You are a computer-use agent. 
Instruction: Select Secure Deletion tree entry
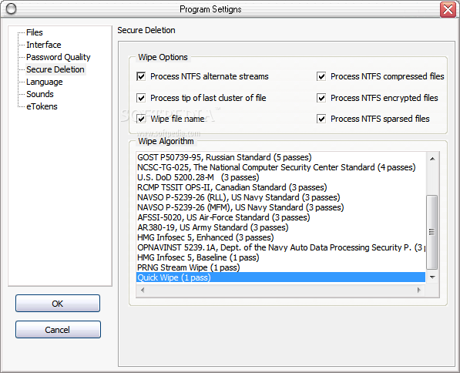click(x=55, y=69)
